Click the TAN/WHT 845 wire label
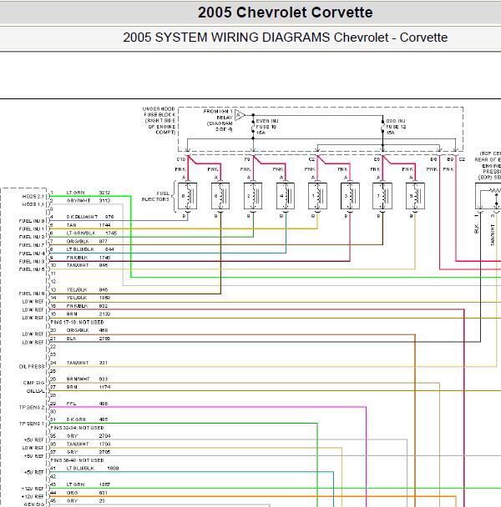The height and width of the screenshot is (507, 501). click(87, 265)
